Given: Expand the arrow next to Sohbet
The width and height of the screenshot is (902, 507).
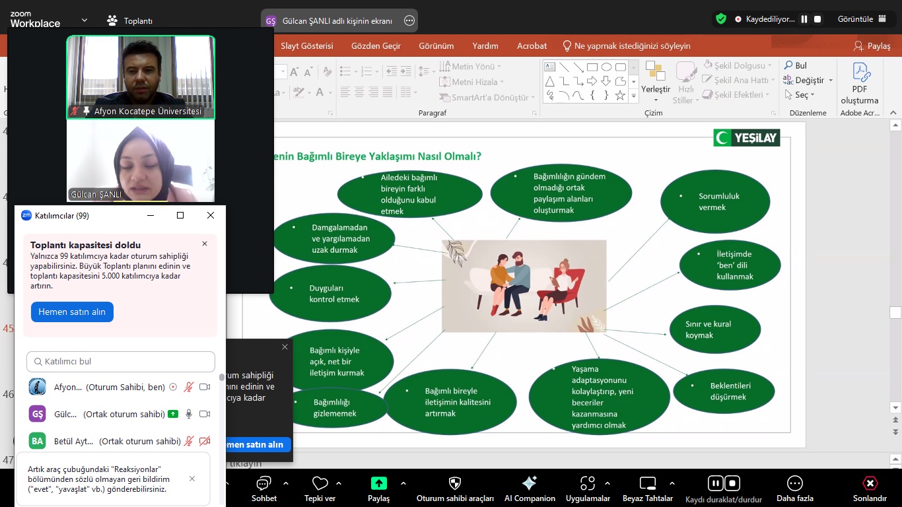Looking at the screenshot, I should point(286,483).
